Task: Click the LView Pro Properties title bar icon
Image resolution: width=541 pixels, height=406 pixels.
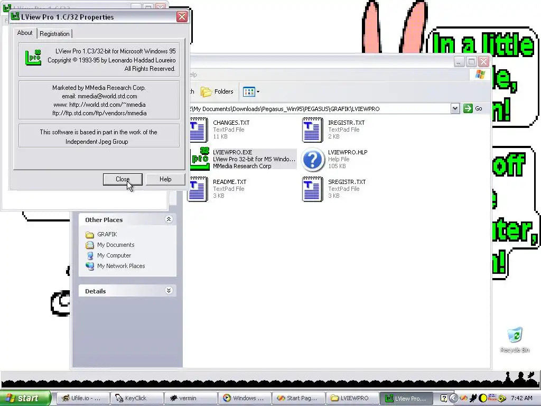Action: [15, 16]
